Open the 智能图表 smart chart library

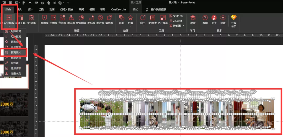pyautogui.click(x=81, y=20)
